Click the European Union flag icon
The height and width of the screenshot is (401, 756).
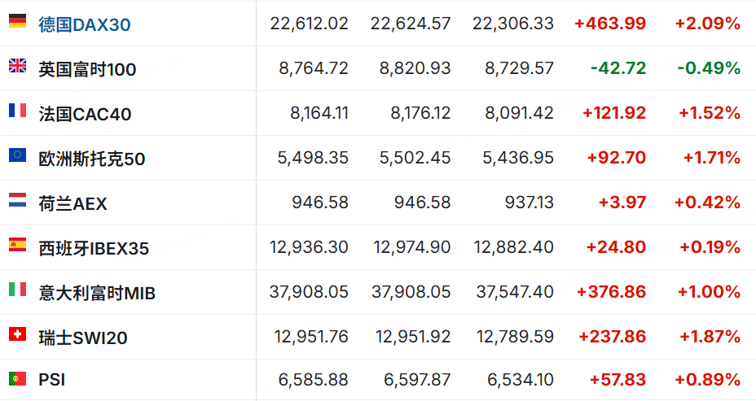pos(17,155)
